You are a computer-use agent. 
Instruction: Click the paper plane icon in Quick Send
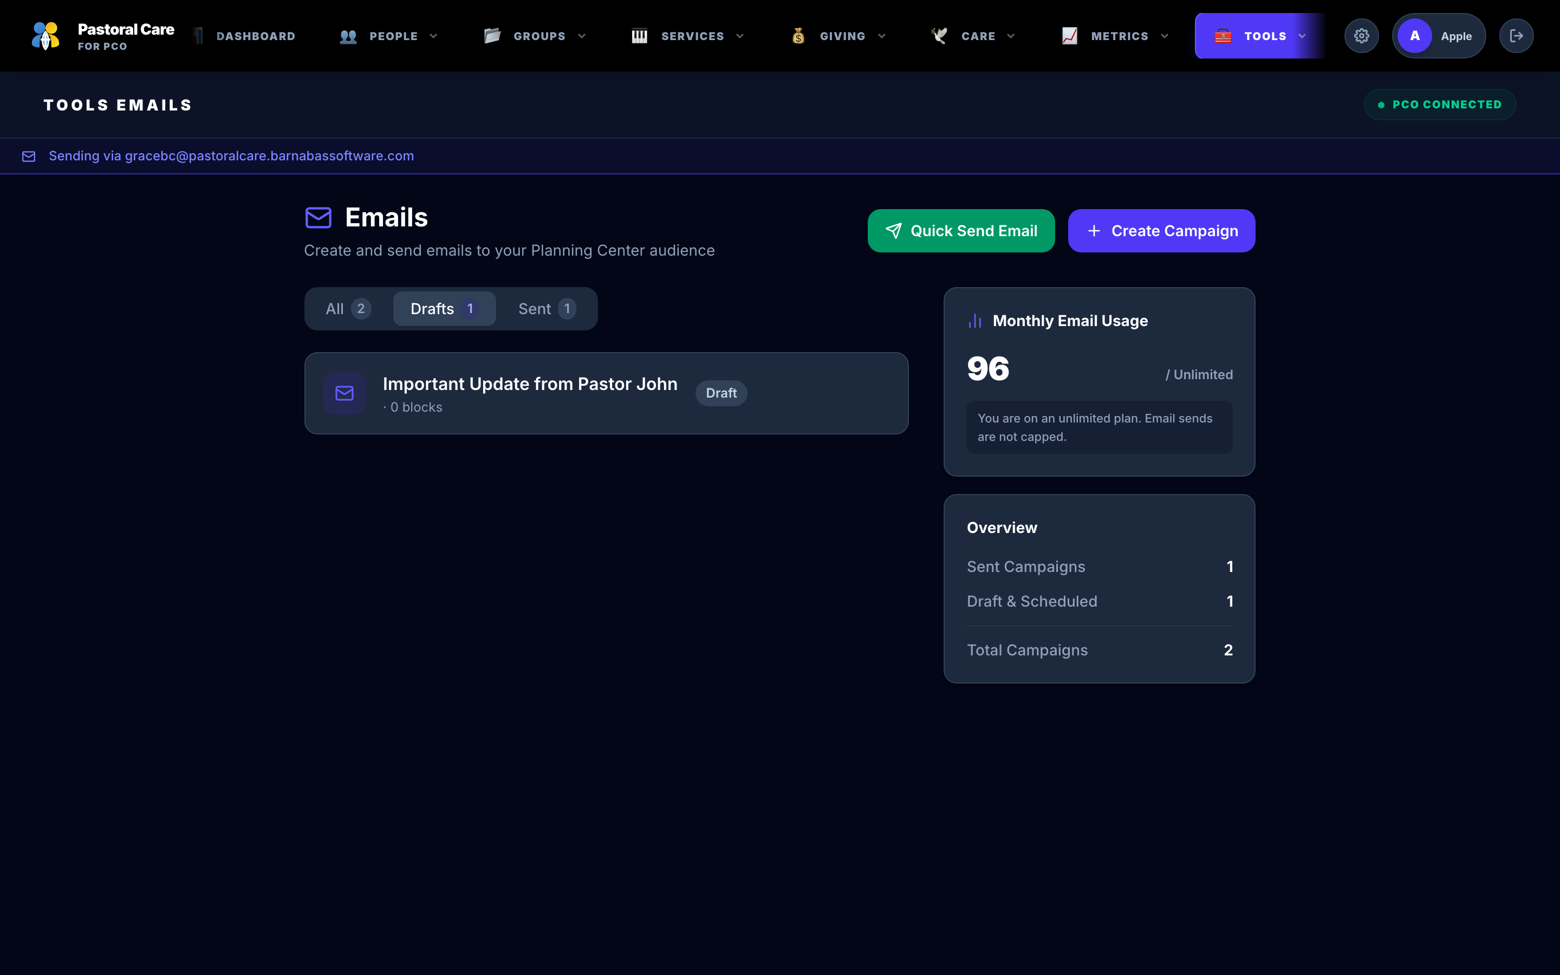tap(893, 231)
